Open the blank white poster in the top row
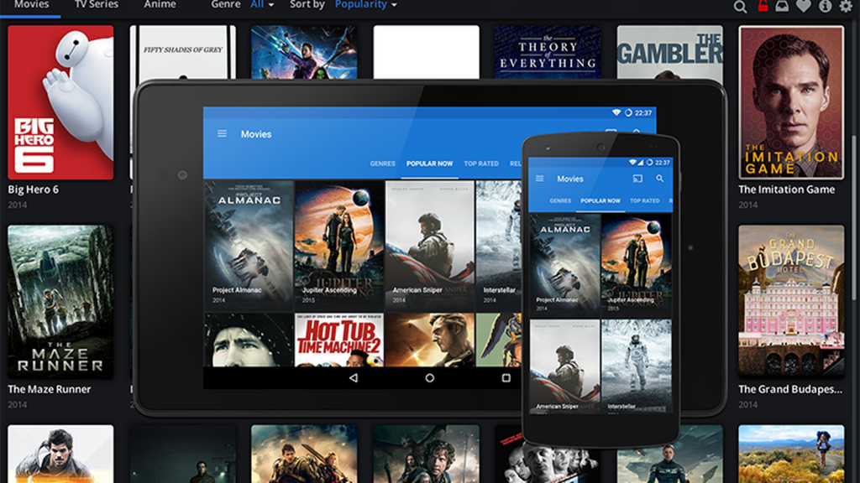The image size is (860, 483). coord(426,52)
